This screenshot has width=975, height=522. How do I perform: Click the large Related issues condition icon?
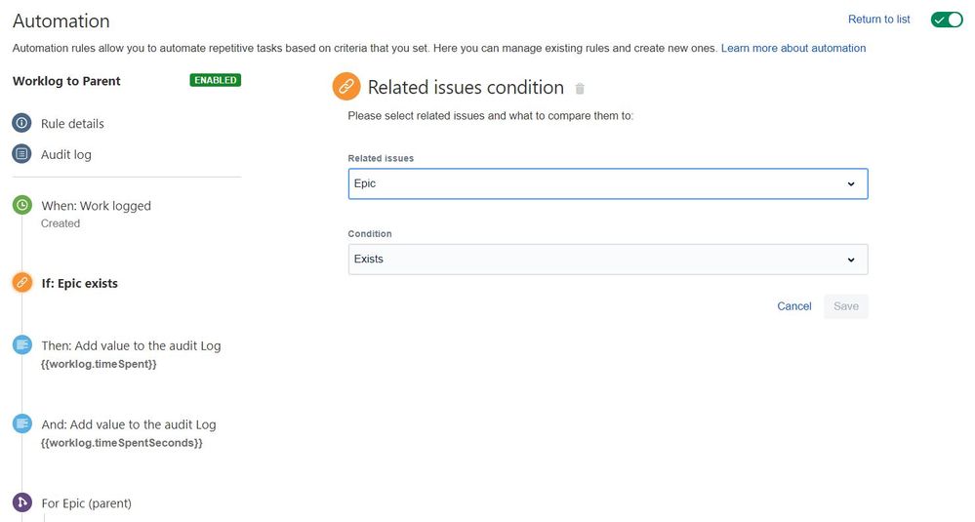(x=346, y=87)
